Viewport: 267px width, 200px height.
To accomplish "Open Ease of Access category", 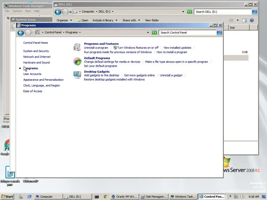I will pos(33,91).
